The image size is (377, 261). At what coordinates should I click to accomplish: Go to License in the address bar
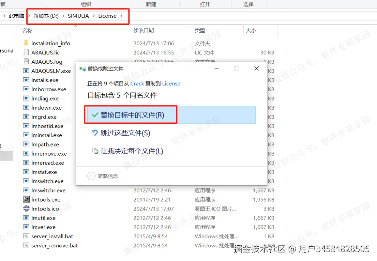pyautogui.click(x=107, y=16)
